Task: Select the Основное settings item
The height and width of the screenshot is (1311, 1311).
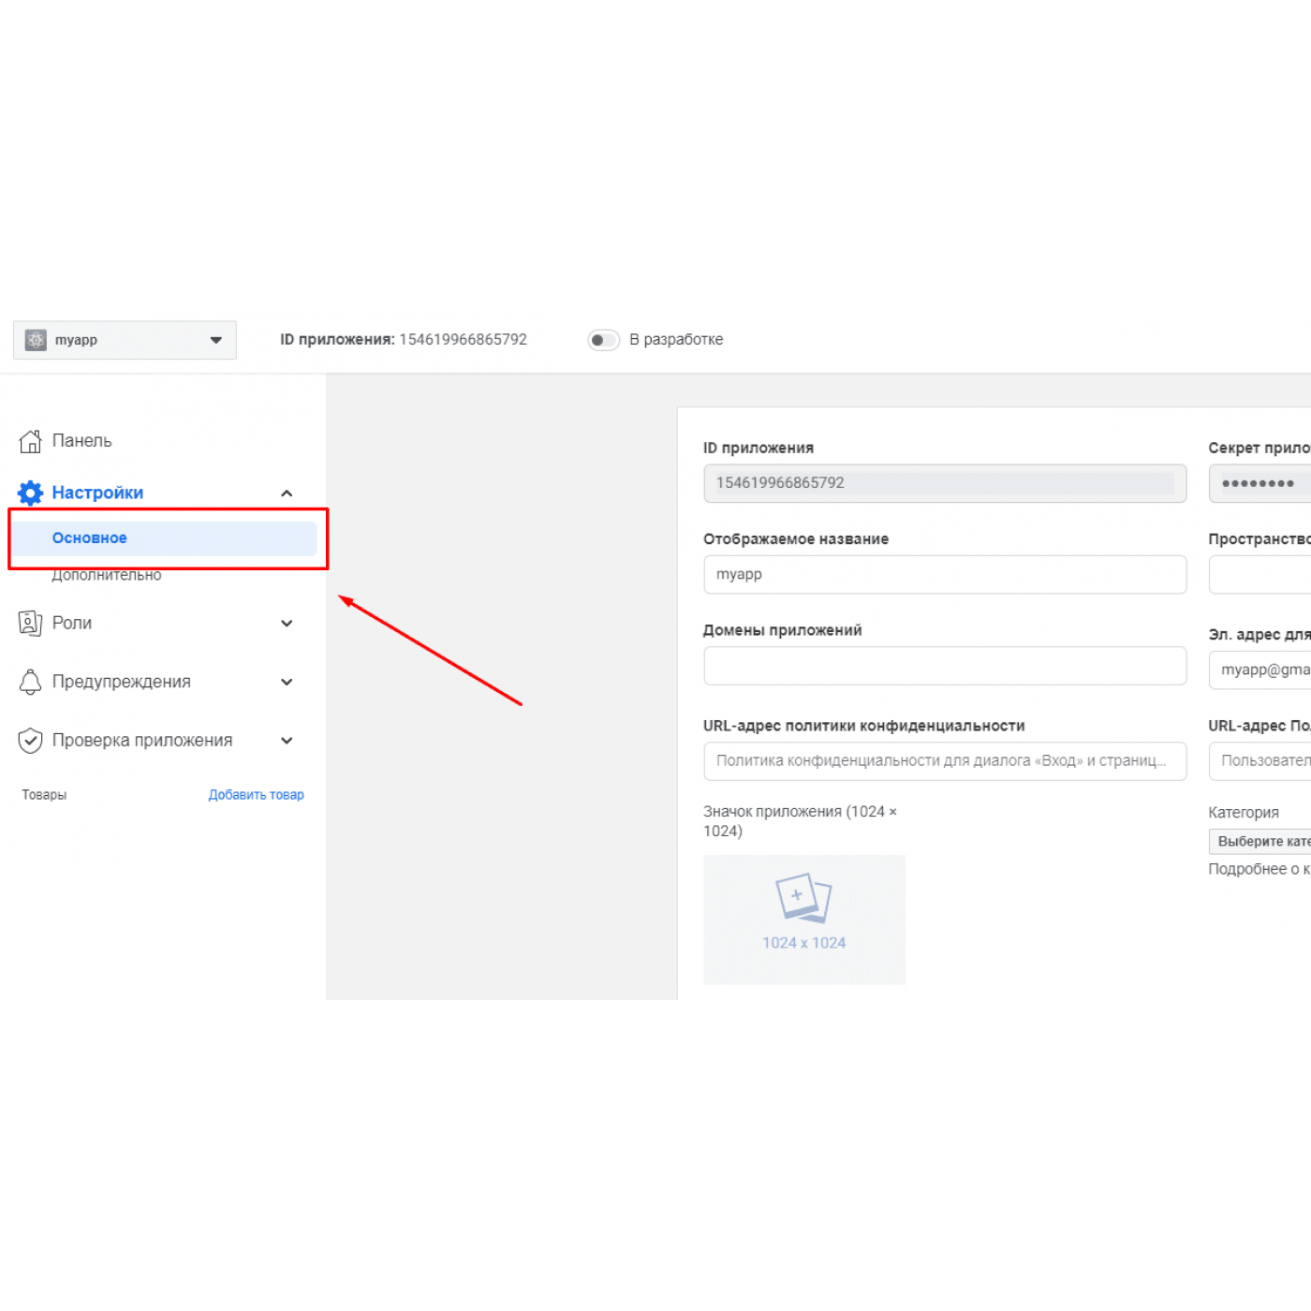Action: click(x=90, y=538)
